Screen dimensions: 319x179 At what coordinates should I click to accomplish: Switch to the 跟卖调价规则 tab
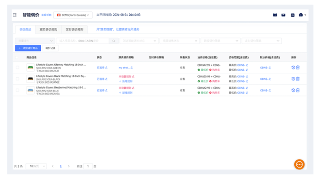click(48, 29)
